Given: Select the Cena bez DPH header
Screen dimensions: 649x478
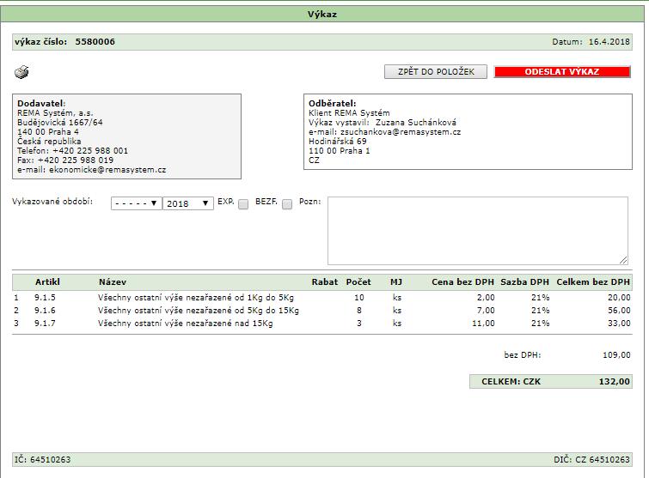Looking at the screenshot, I should 462,281.
